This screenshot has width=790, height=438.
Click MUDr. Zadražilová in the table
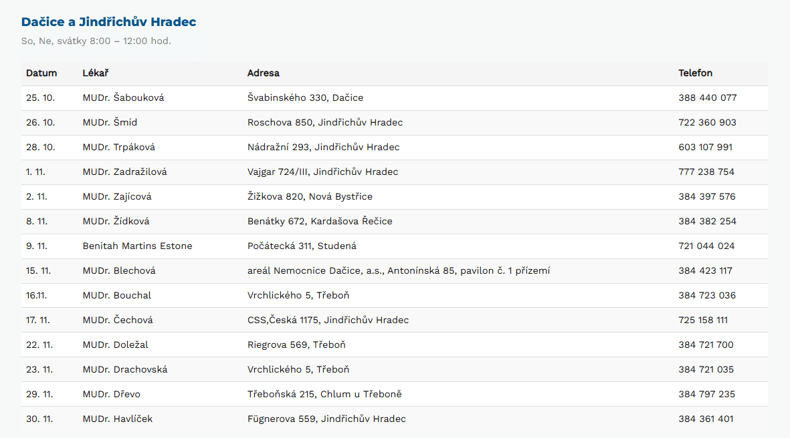tap(124, 172)
